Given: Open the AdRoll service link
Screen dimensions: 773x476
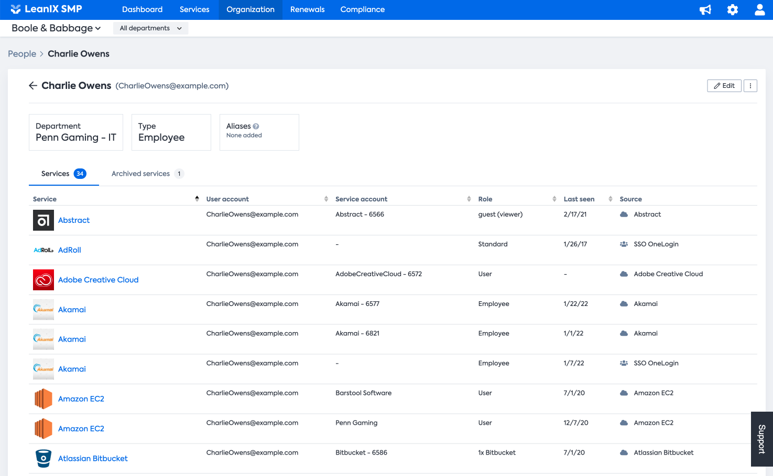Looking at the screenshot, I should coord(70,250).
